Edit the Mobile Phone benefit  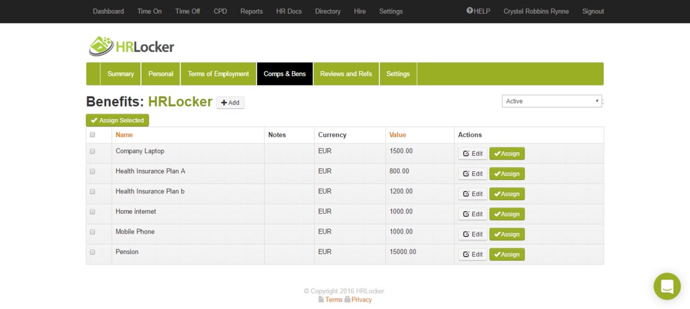click(473, 234)
